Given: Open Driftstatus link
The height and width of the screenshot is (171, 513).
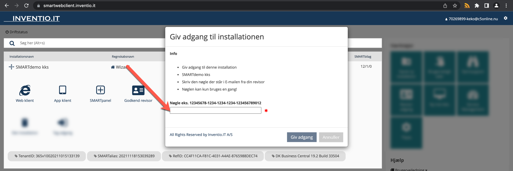Looking at the screenshot, I should click(16, 32).
